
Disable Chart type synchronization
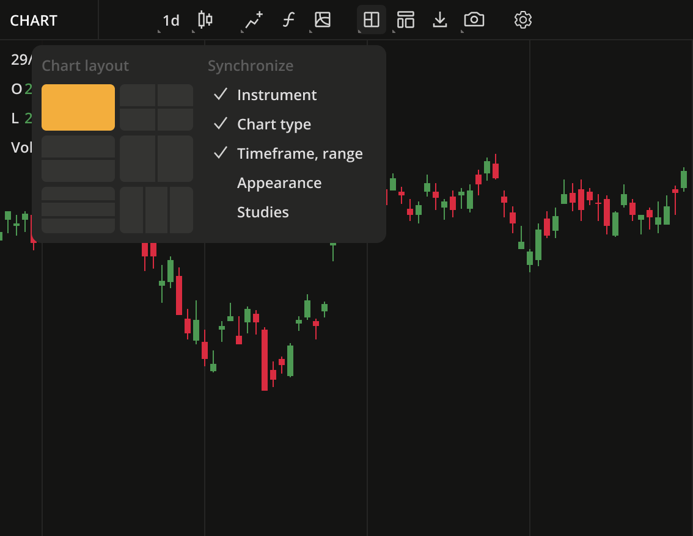coord(274,124)
